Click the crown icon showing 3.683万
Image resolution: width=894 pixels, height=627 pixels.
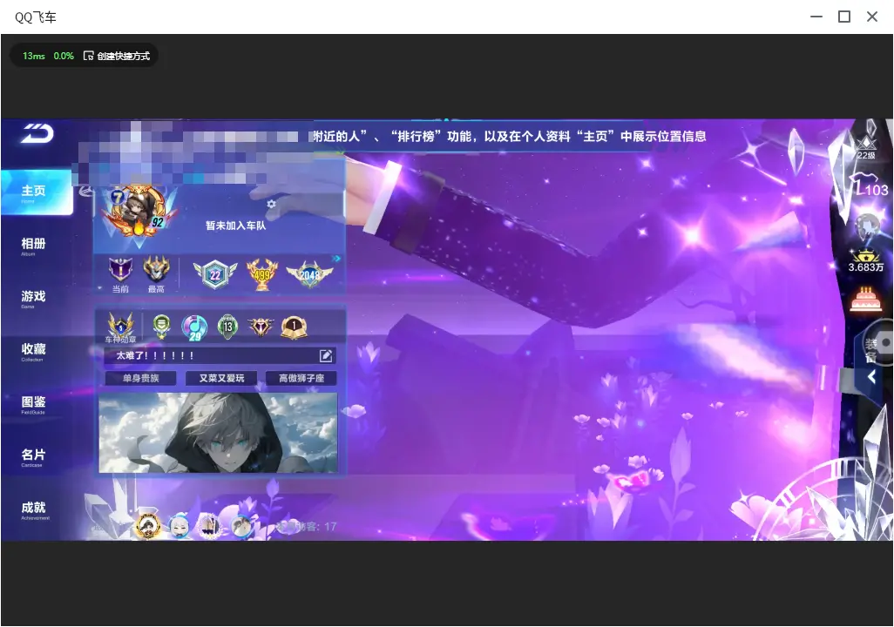pos(865,260)
